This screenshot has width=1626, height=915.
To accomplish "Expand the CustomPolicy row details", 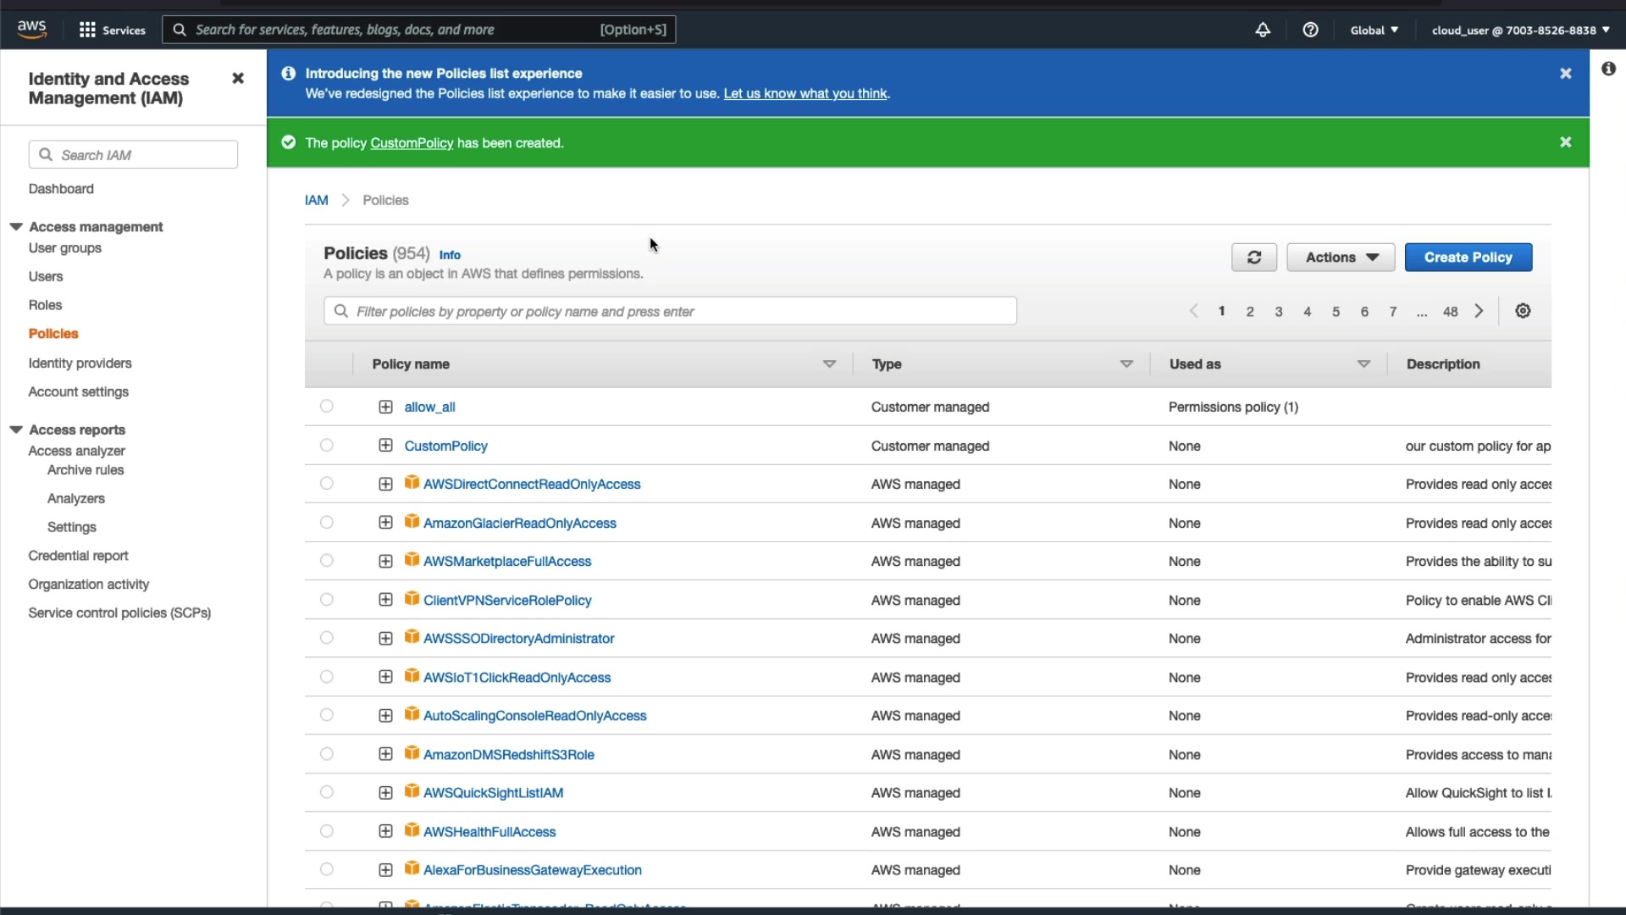I will point(385,446).
